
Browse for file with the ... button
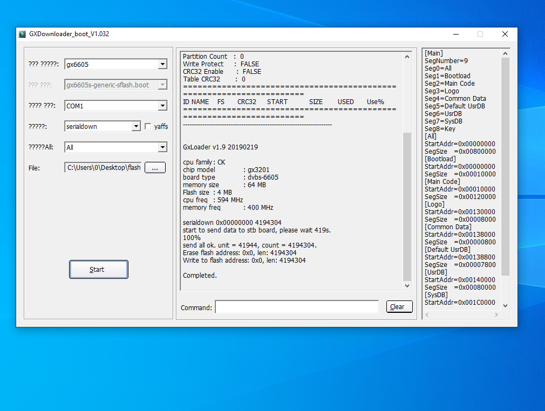tap(155, 168)
